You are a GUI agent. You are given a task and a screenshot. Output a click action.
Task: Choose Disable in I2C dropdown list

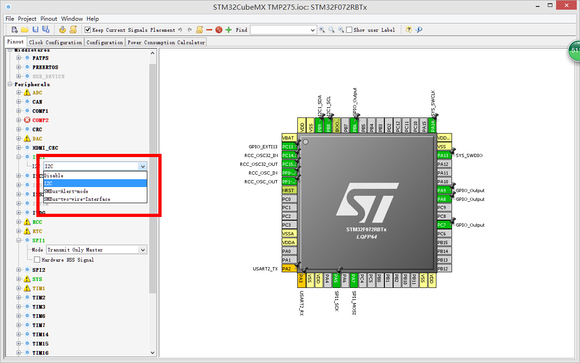tap(95, 176)
